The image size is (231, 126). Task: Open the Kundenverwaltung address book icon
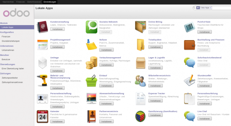tap(42, 27)
